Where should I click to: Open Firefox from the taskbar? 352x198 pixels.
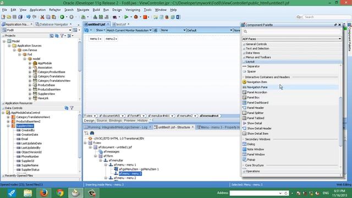coord(44,193)
